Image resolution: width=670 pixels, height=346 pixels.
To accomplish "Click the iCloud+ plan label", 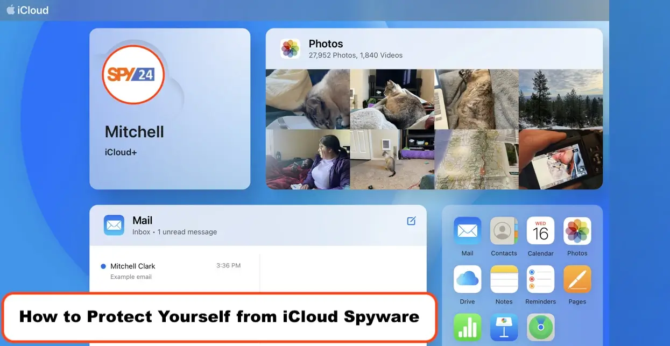I will coord(121,152).
